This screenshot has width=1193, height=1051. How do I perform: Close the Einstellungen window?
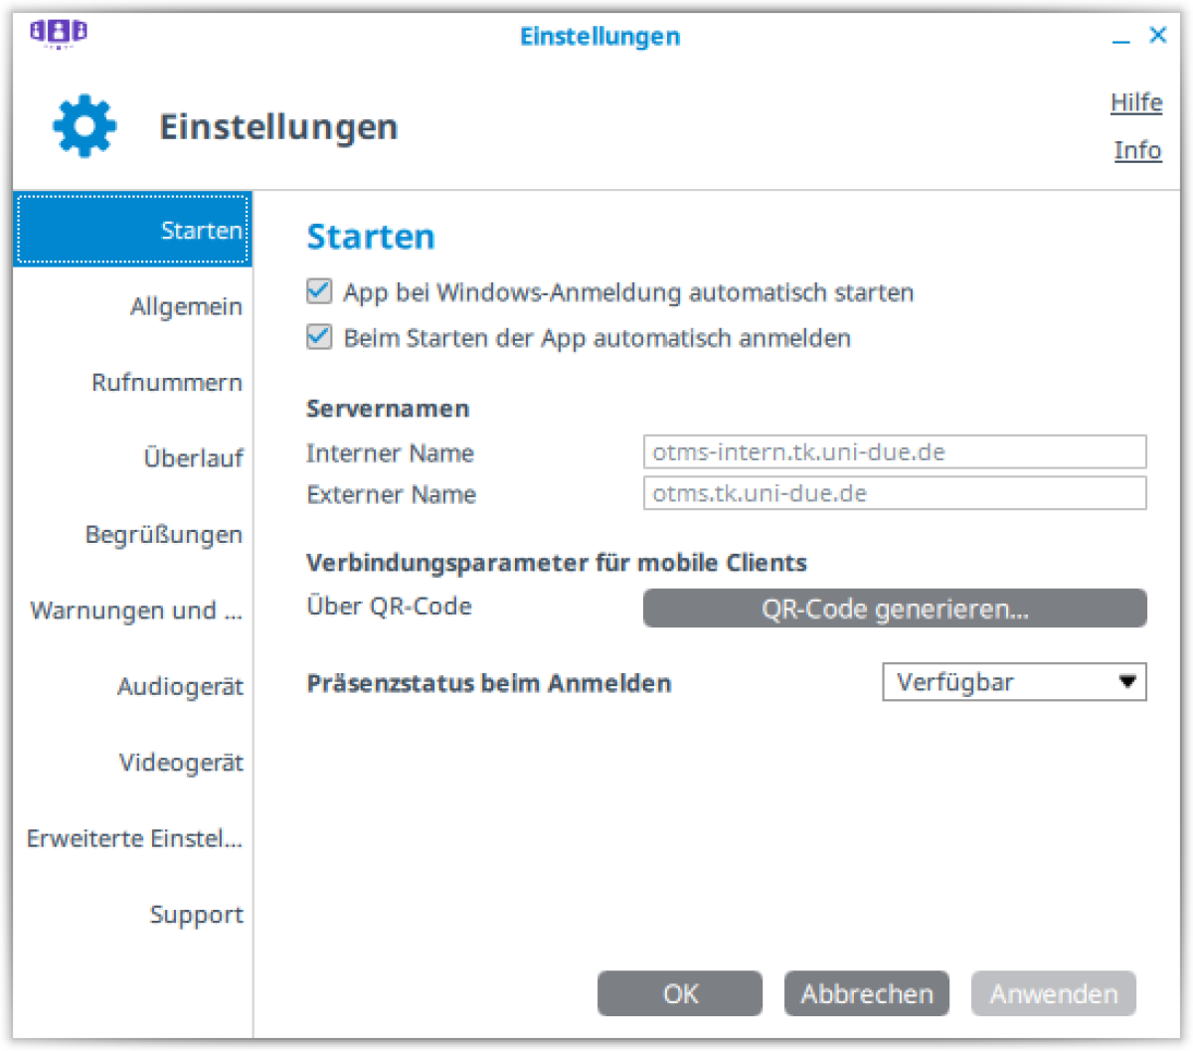(x=1158, y=36)
